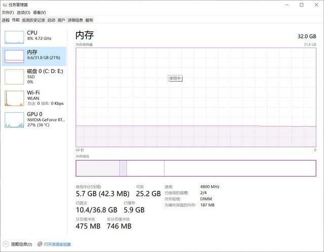This screenshot has height=252, width=324.
Task: Collapse details with the 简略信息 arrow
Action: coord(6,244)
